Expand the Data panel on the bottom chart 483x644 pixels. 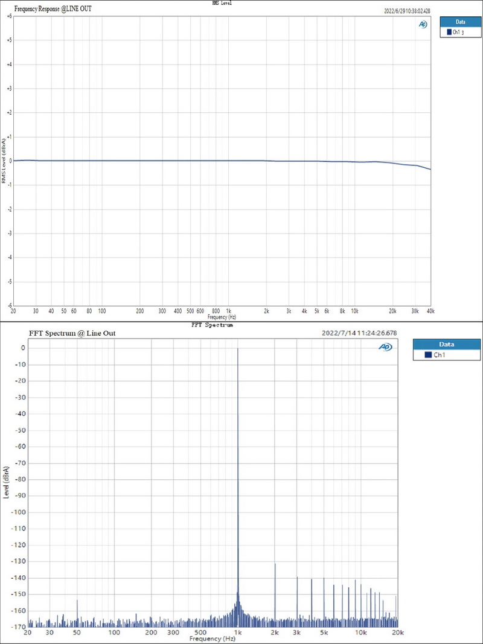[x=447, y=344]
